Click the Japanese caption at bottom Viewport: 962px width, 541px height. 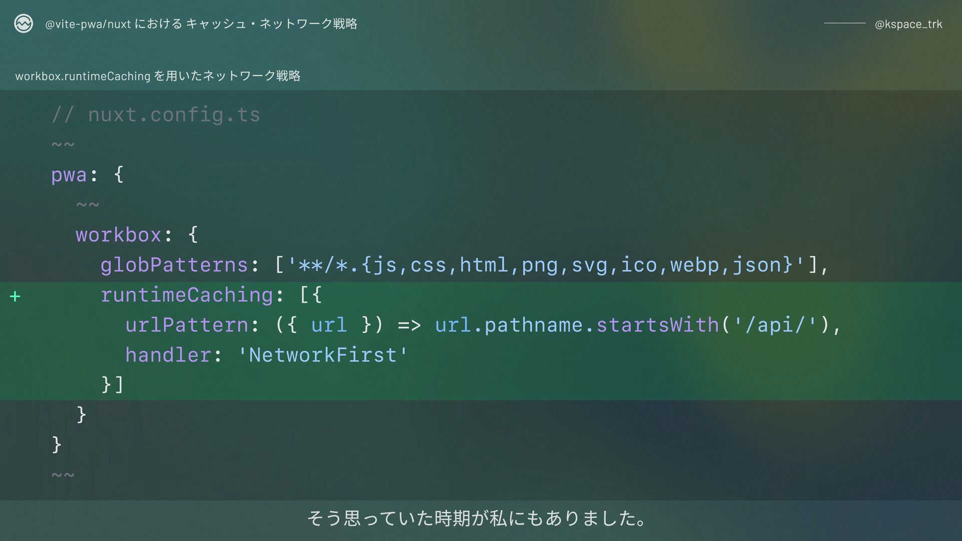476,518
